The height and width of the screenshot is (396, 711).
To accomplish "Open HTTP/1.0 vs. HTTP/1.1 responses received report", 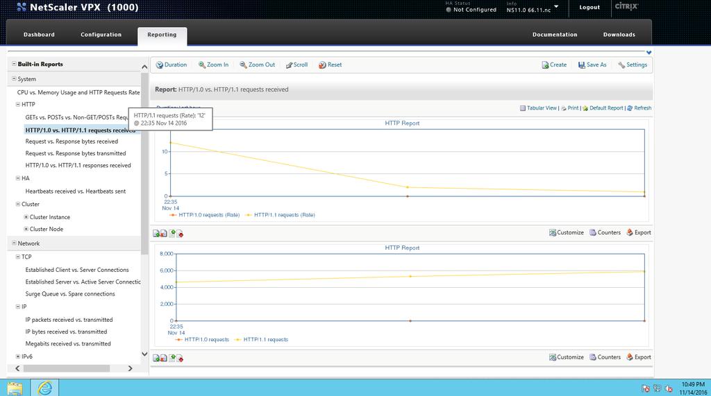I will 78,165.
